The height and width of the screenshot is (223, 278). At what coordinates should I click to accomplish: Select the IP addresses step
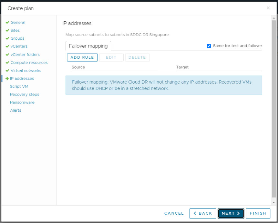(22, 78)
